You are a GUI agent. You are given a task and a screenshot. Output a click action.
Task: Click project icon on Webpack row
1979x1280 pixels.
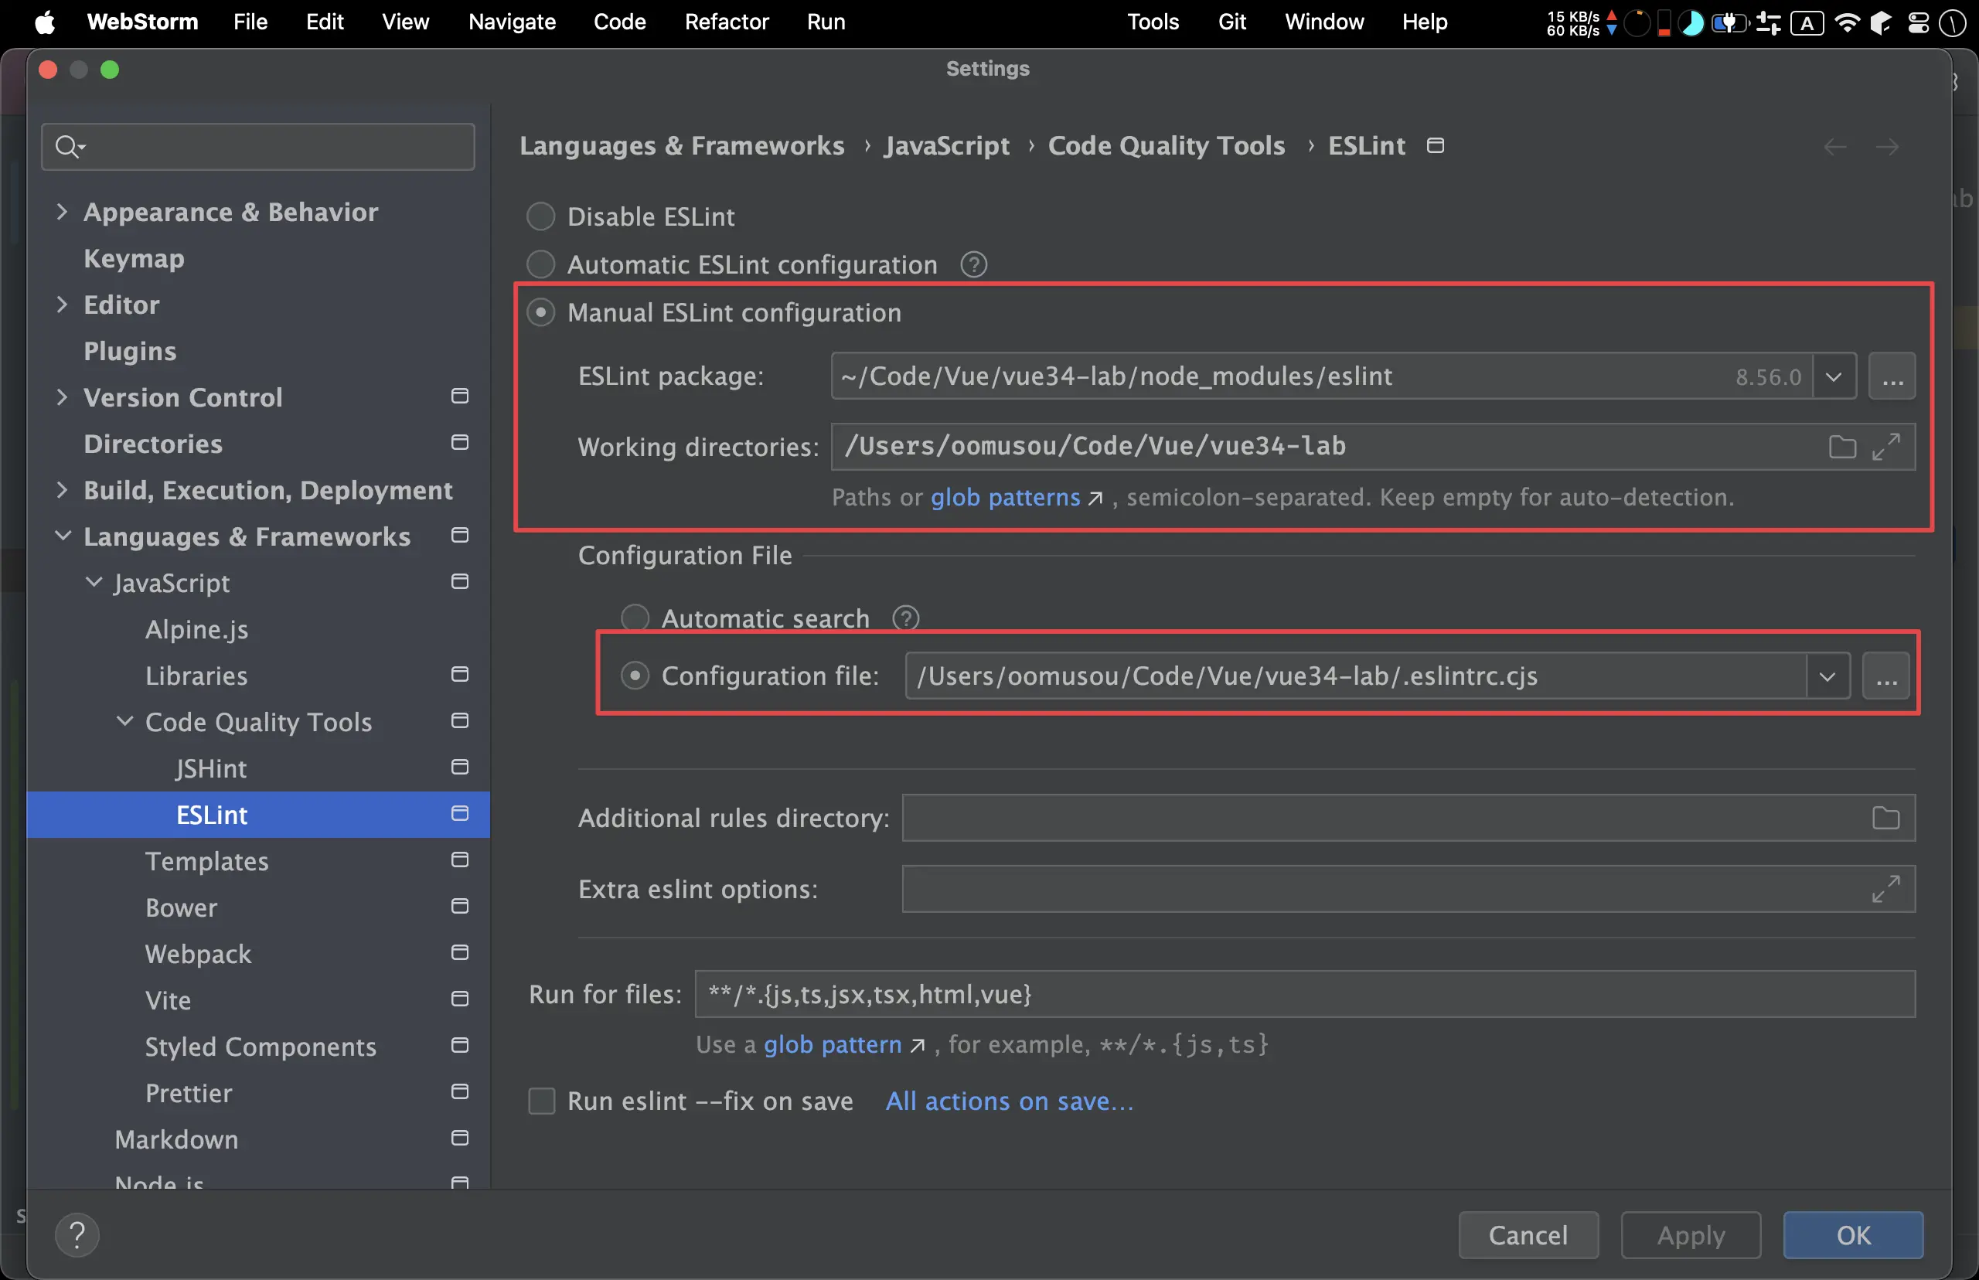point(460,953)
